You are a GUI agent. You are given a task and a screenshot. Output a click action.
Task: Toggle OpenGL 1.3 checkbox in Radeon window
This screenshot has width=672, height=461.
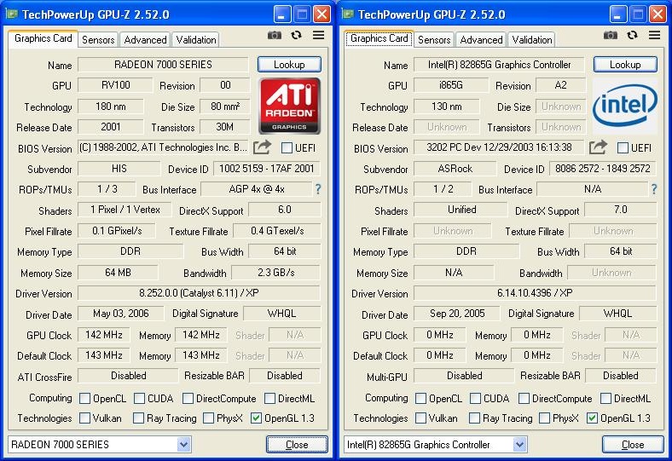[256, 418]
